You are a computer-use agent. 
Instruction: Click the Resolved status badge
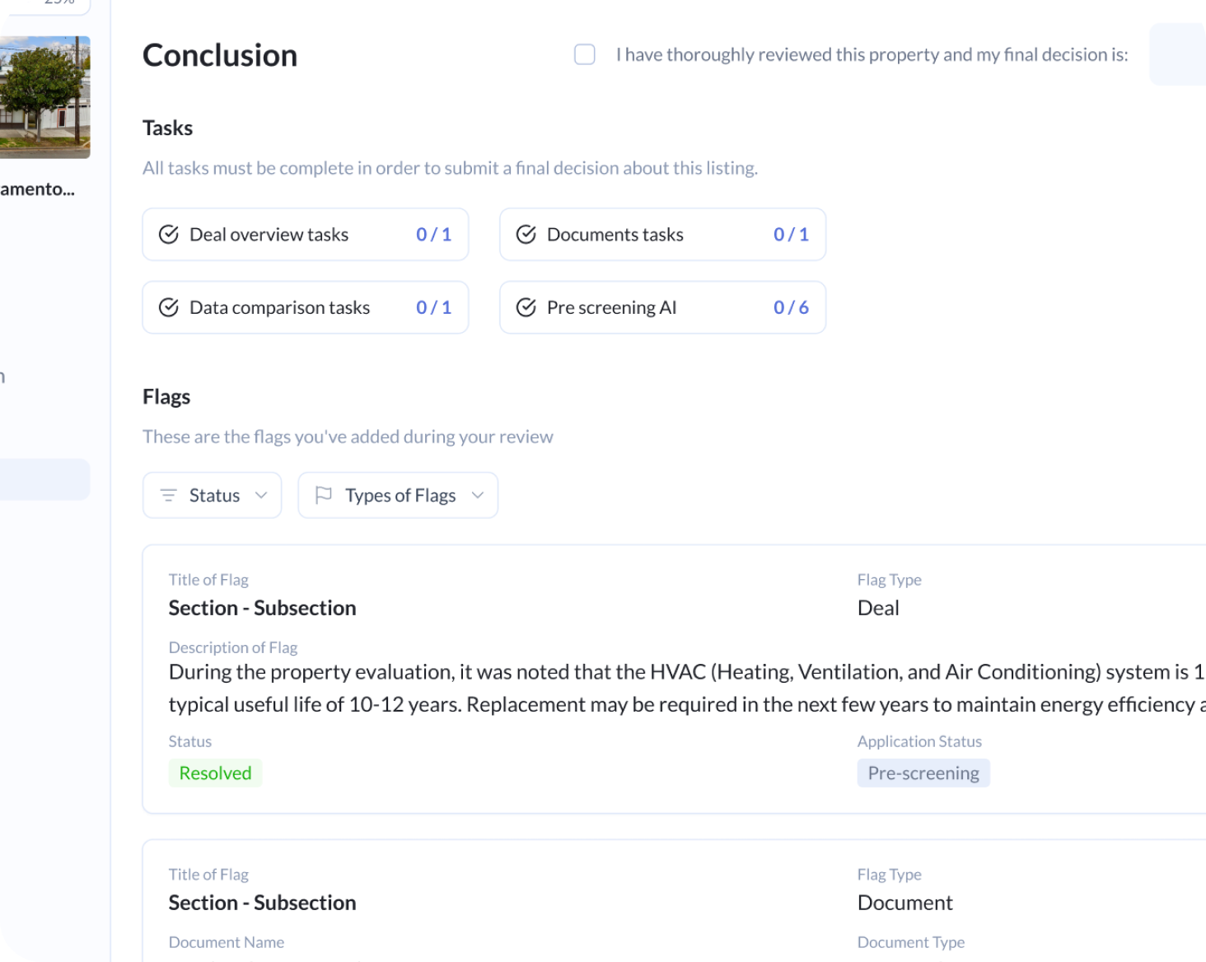[215, 773]
